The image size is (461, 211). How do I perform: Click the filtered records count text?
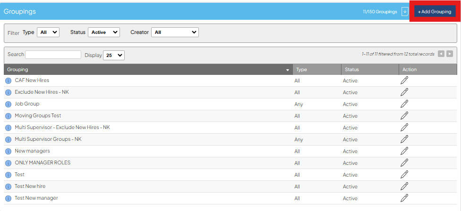click(398, 54)
